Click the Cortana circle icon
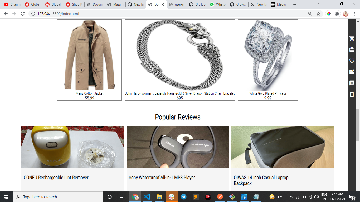 pyautogui.click(x=110, y=197)
